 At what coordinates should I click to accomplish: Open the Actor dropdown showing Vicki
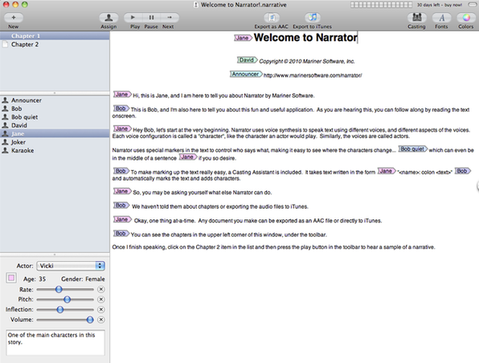point(71,266)
